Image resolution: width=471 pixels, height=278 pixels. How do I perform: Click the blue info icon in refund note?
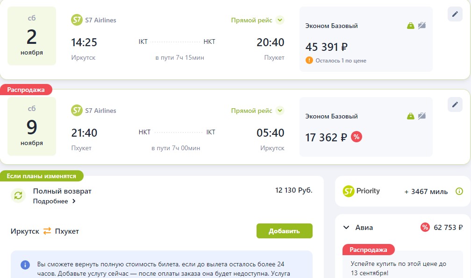[x=25, y=265]
